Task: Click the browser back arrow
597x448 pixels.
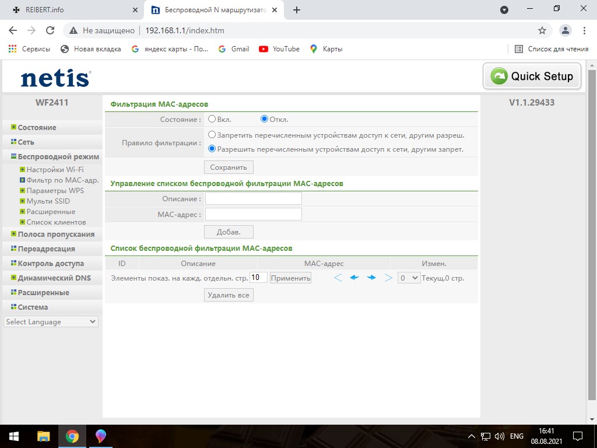Action: tap(13, 30)
